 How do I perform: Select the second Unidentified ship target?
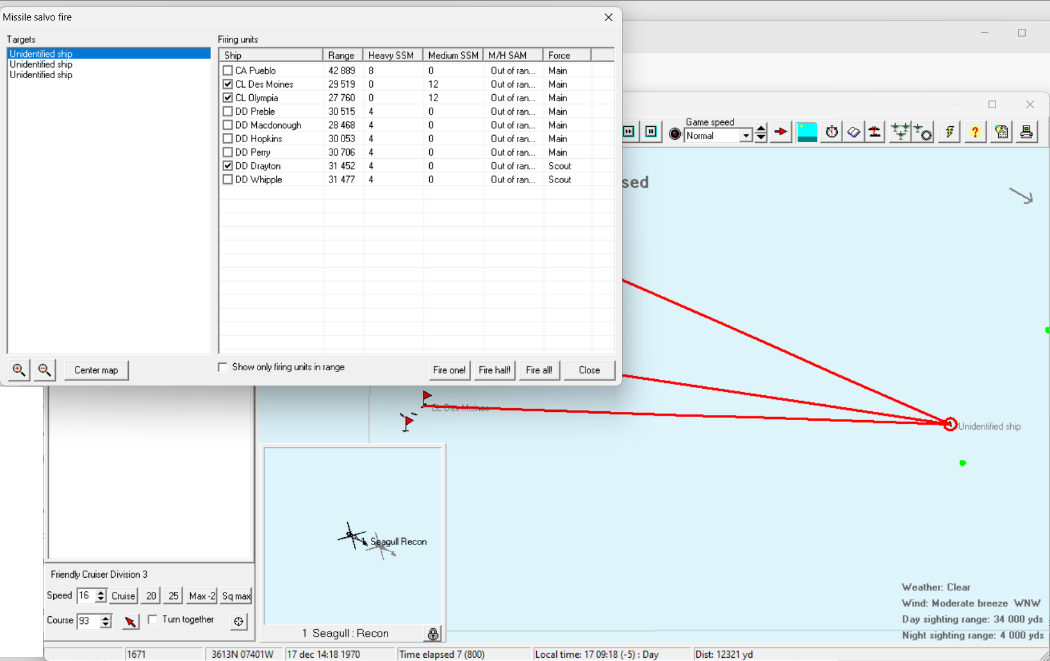41,65
